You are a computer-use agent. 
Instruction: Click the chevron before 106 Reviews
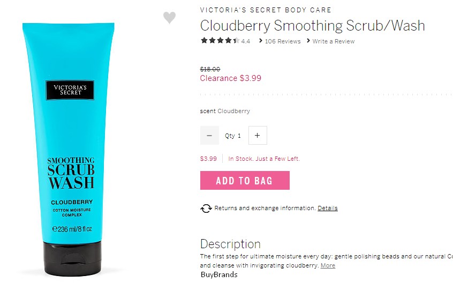coord(261,41)
